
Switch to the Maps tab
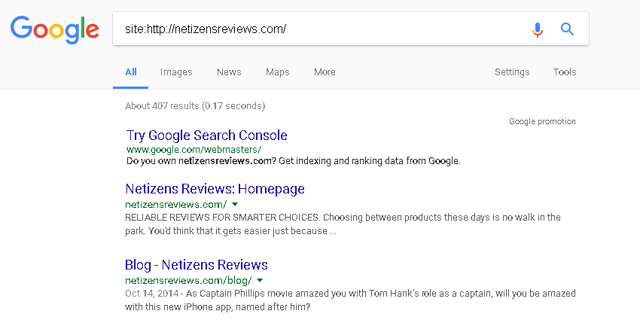tap(277, 72)
